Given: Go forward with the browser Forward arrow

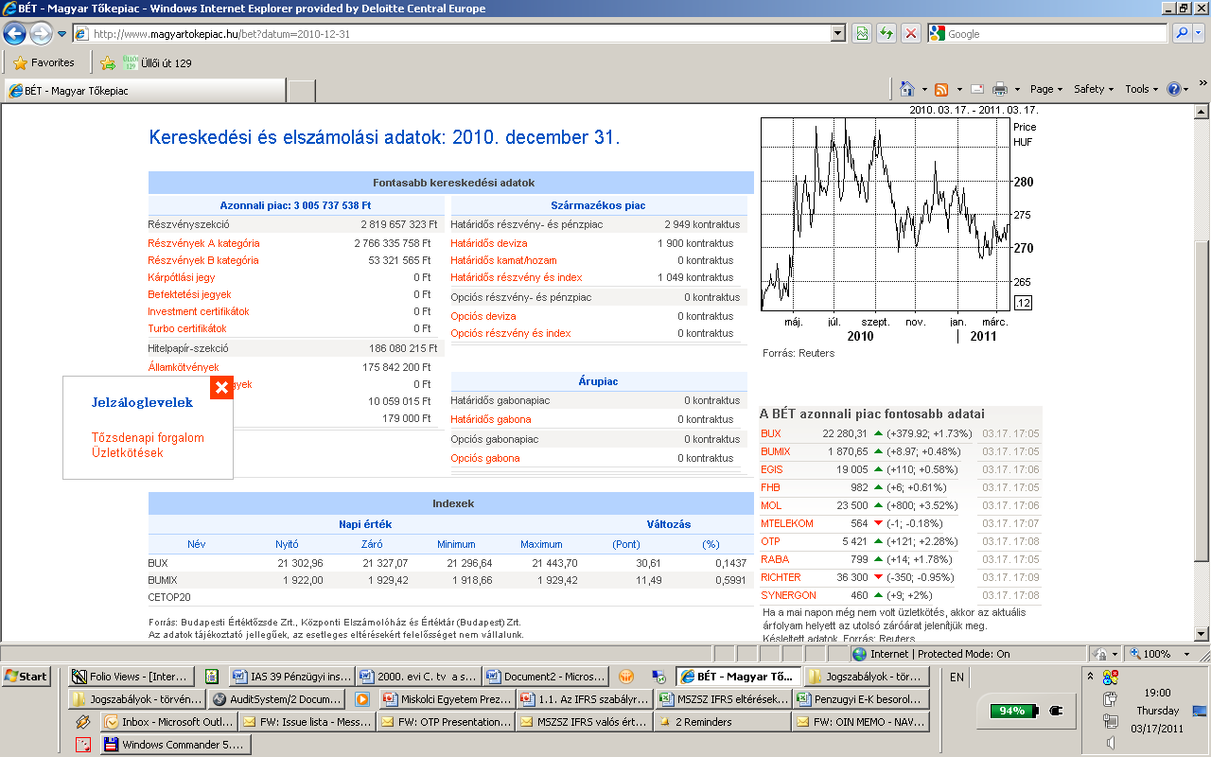Looking at the screenshot, I should (41, 34).
